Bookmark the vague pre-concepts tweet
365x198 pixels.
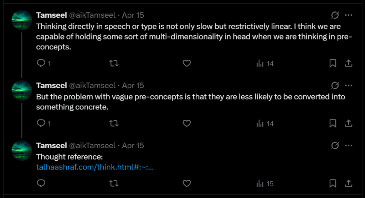(x=333, y=123)
